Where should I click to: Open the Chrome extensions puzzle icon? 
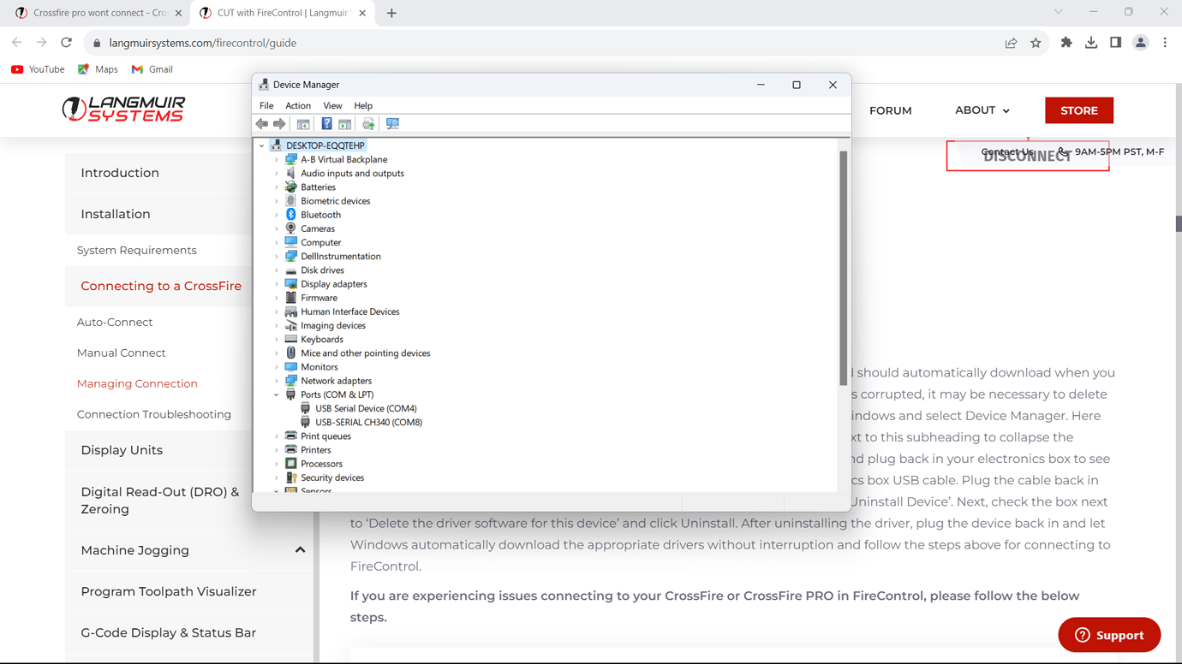[x=1066, y=41]
